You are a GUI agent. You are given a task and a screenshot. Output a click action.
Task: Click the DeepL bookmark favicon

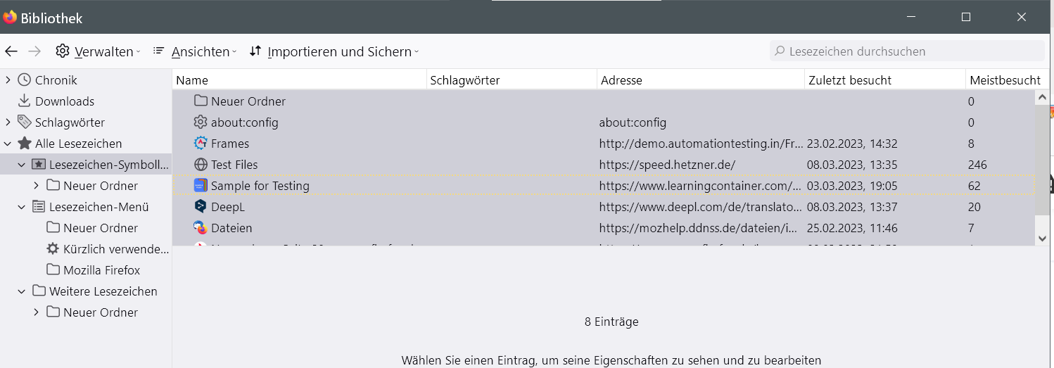point(201,207)
